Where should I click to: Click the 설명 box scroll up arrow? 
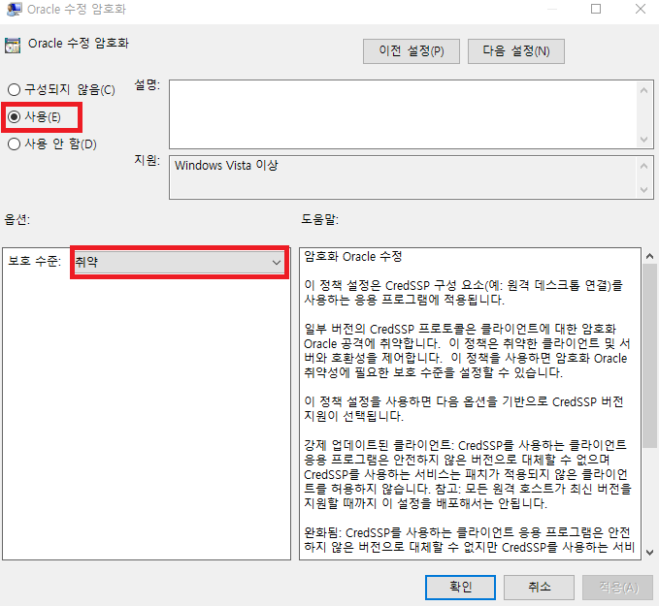pos(643,90)
